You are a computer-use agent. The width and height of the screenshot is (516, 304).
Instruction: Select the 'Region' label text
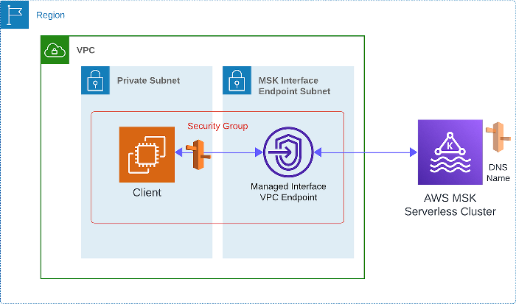click(50, 15)
